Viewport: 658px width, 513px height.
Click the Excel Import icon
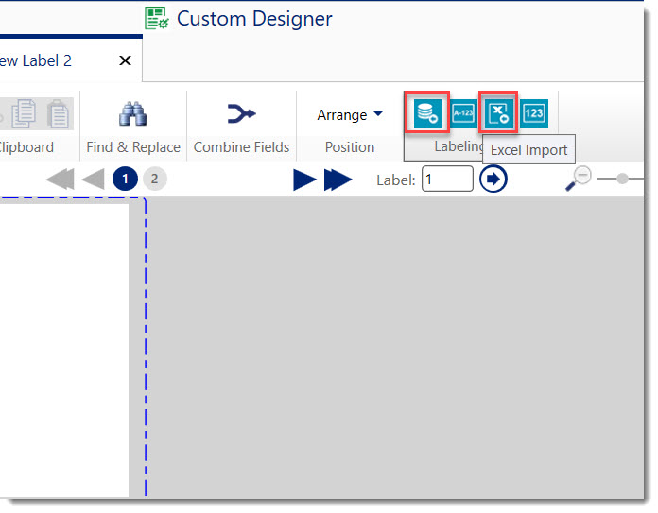pos(497,113)
